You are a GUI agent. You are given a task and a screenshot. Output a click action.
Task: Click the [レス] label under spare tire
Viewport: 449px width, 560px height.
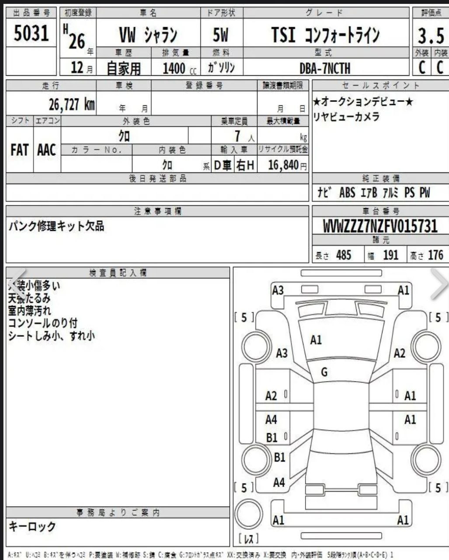tap(248, 539)
